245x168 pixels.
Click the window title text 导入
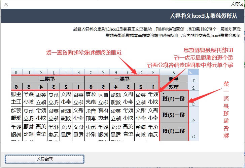237,4
